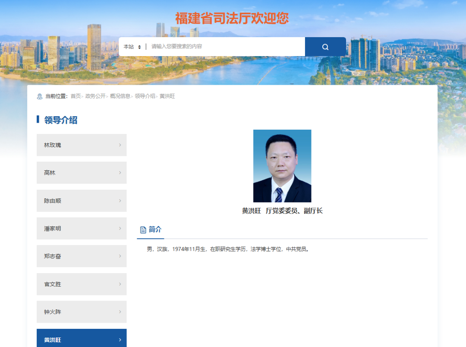Viewport: 466px width, 347px height.
Task: Click the arrow next to 潘家明
Action: tap(120, 229)
